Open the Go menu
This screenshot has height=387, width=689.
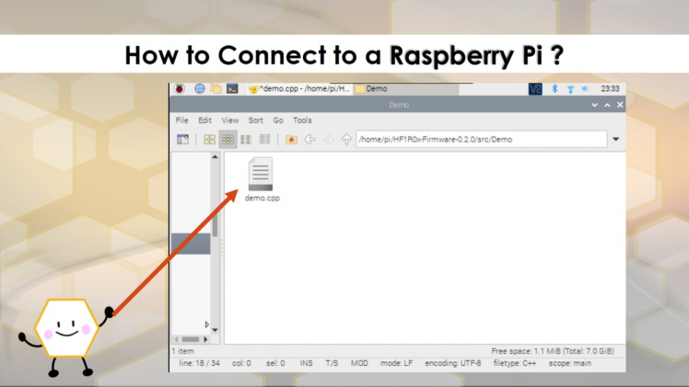click(x=278, y=120)
